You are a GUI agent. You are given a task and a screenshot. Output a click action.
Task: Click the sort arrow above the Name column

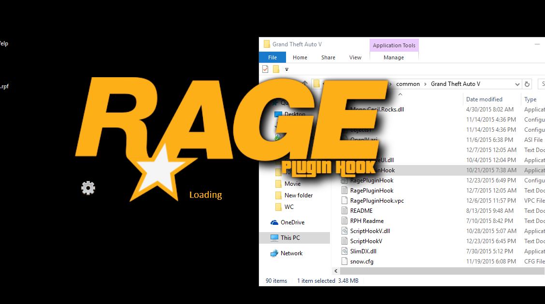[400, 94]
